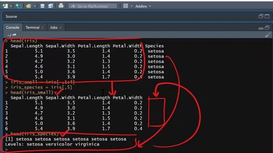Click the Species column header
Image resolution: width=273 pixels, height=153 pixels.
click(154, 46)
